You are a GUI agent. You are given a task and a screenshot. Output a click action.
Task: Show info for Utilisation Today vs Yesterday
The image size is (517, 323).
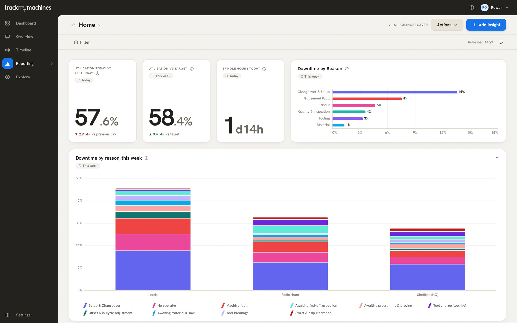(98, 73)
